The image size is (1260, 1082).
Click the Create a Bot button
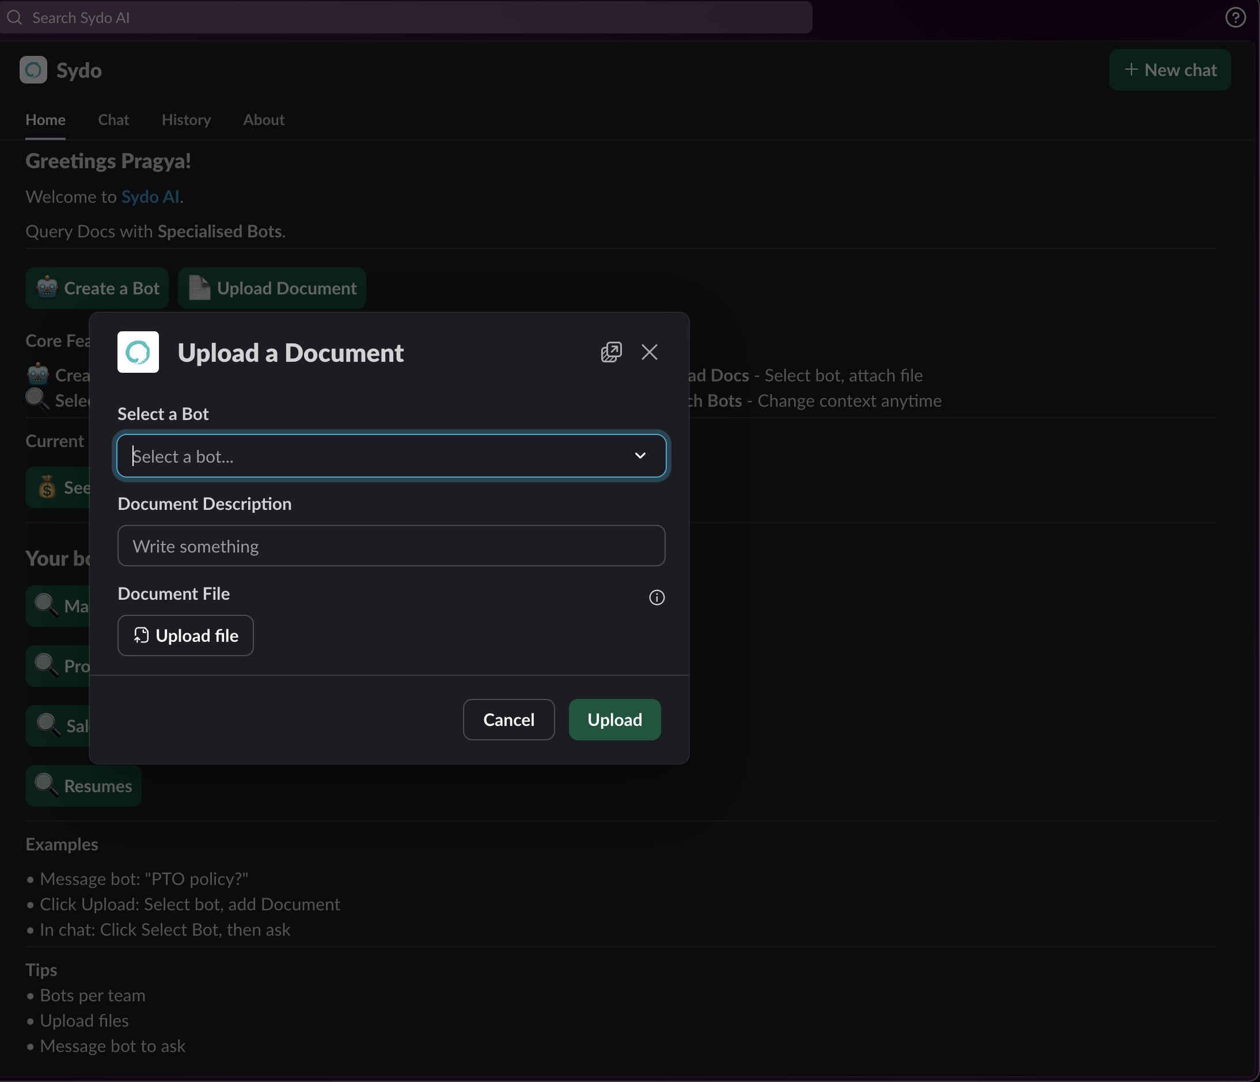point(97,288)
